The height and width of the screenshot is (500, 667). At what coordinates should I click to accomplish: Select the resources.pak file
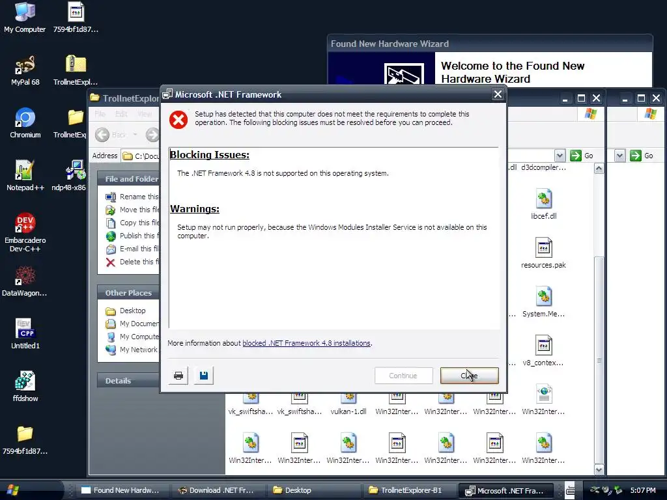click(544, 253)
